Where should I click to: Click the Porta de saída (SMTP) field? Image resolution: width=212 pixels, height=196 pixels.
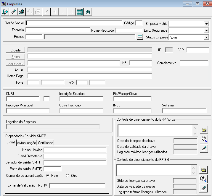(x=52, y=169)
